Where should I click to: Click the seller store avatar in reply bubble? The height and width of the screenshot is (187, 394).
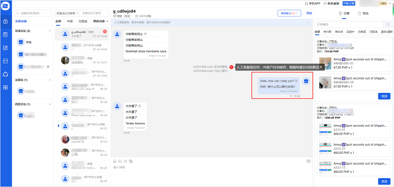(x=306, y=81)
